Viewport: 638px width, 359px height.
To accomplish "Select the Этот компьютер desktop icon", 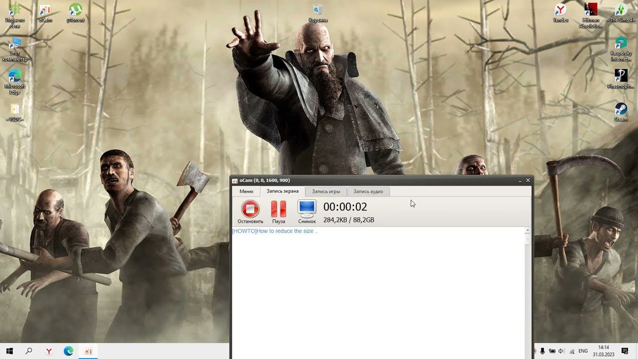I will [x=15, y=49].
